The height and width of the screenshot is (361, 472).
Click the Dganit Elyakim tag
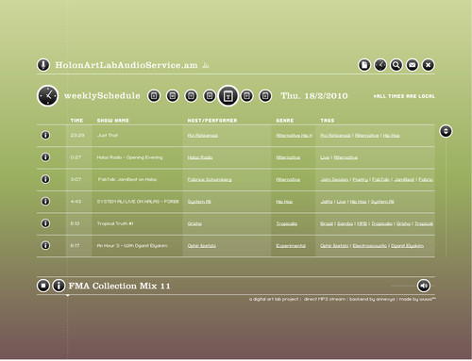click(x=407, y=246)
